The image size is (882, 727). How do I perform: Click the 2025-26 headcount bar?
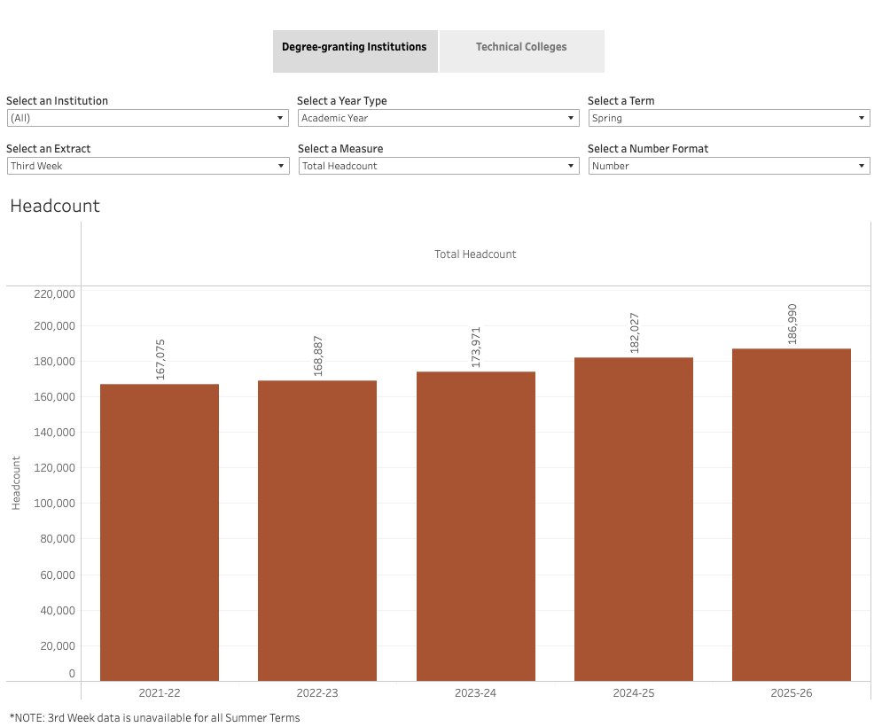(x=792, y=532)
